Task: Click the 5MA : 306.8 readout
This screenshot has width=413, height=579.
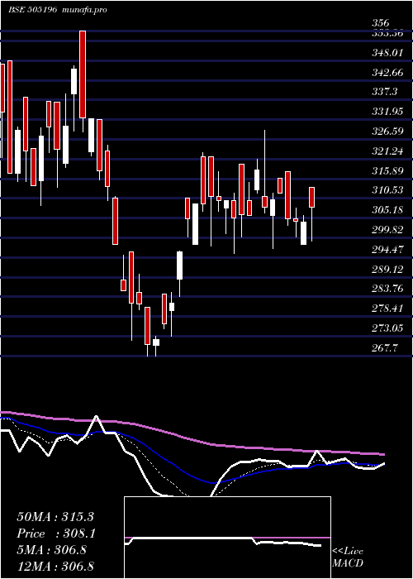Action: [51, 550]
